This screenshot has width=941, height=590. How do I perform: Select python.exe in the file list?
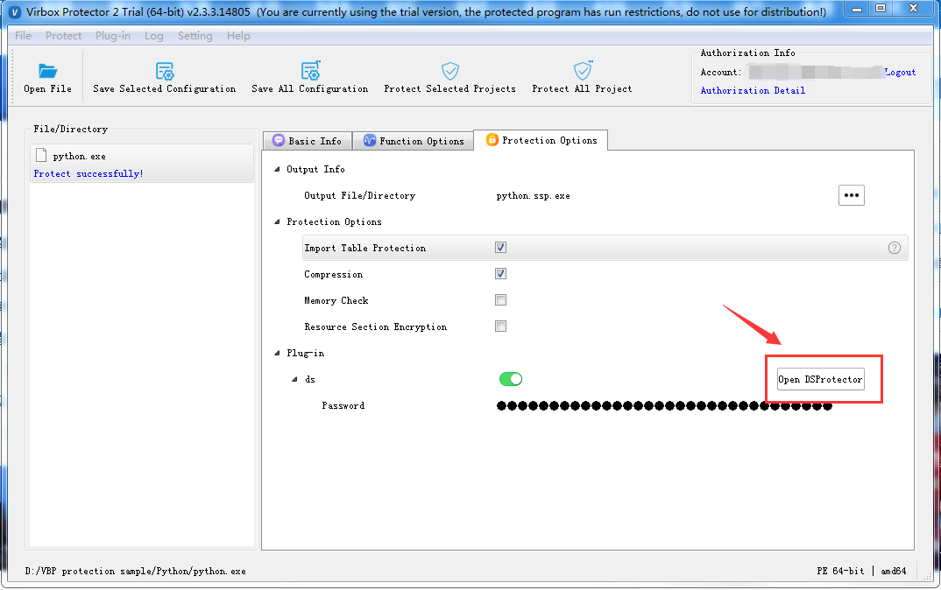142,163
